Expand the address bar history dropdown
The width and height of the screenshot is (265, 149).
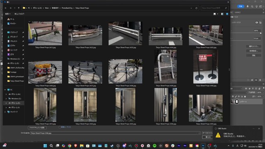191,8
